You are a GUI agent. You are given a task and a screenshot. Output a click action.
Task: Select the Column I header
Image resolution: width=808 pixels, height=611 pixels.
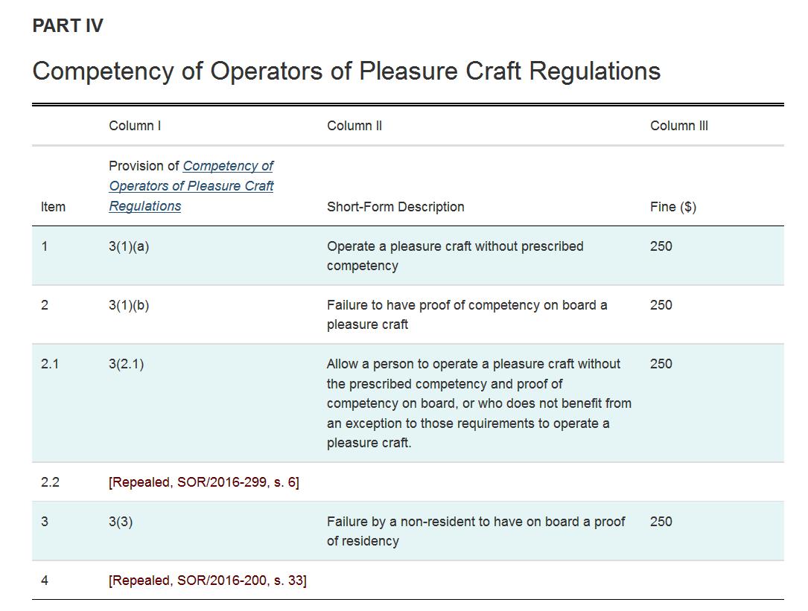[x=135, y=126]
